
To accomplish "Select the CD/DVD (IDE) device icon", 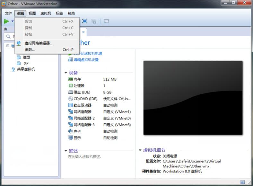I will [71, 99].
